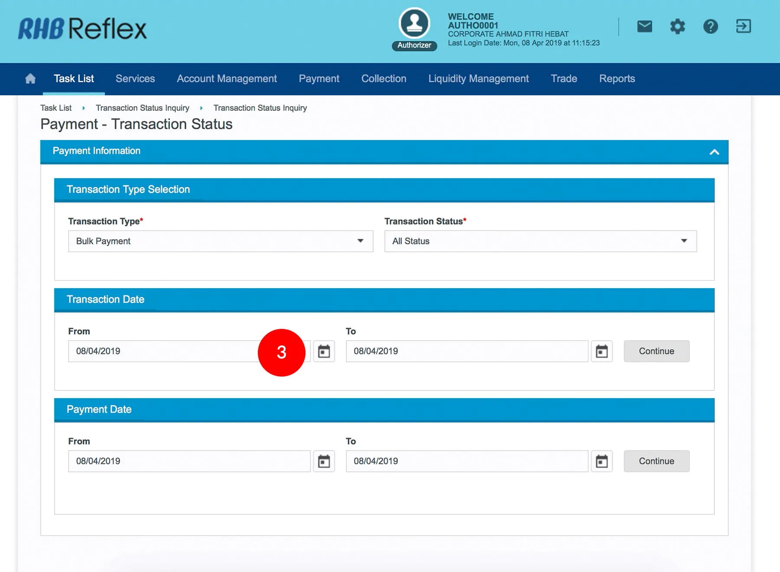Viewport: 780px width, 572px height.
Task: Click the help question mark icon
Action: tap(710, 26)
